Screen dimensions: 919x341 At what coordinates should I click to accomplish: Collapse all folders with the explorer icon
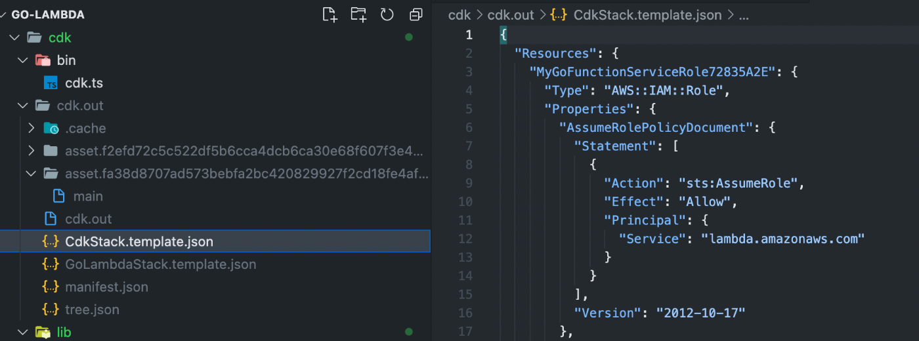pyautogui.click(x=416, y=14)
